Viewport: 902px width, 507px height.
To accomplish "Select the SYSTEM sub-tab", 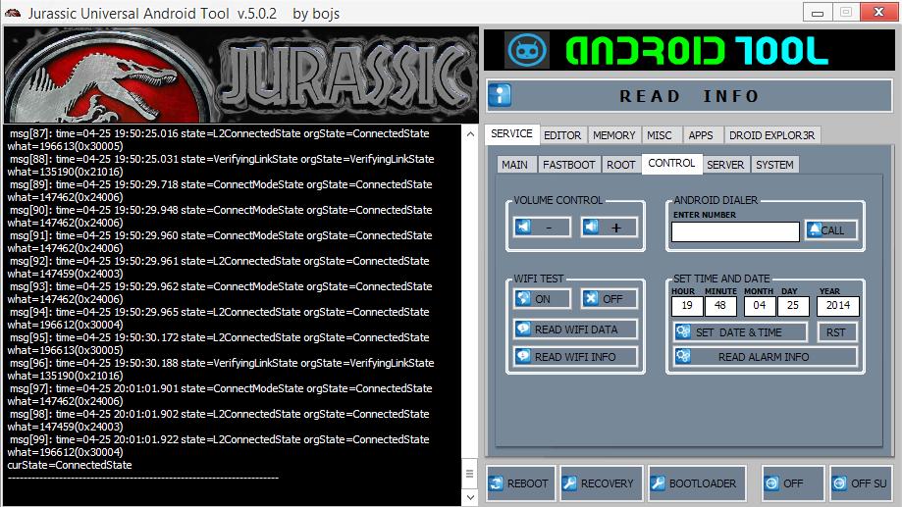I will click(774, 165).
